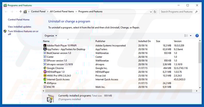Click the Programs and Features title bar icon
204x107 pixels.
point(5,5)
